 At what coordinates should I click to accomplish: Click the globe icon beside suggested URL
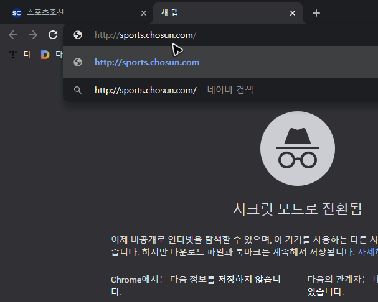(x=78, y=62)
